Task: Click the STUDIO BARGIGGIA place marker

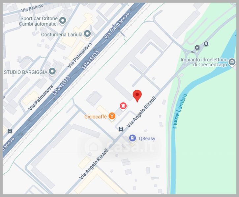Action: click(52, 71)
